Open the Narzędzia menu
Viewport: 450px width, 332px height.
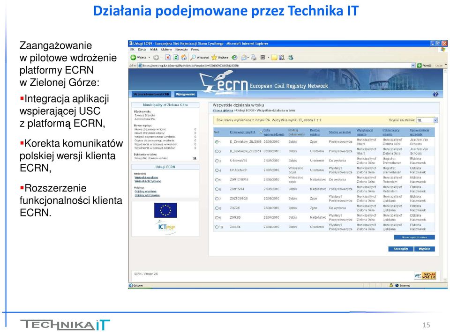(x=181, y=49)
